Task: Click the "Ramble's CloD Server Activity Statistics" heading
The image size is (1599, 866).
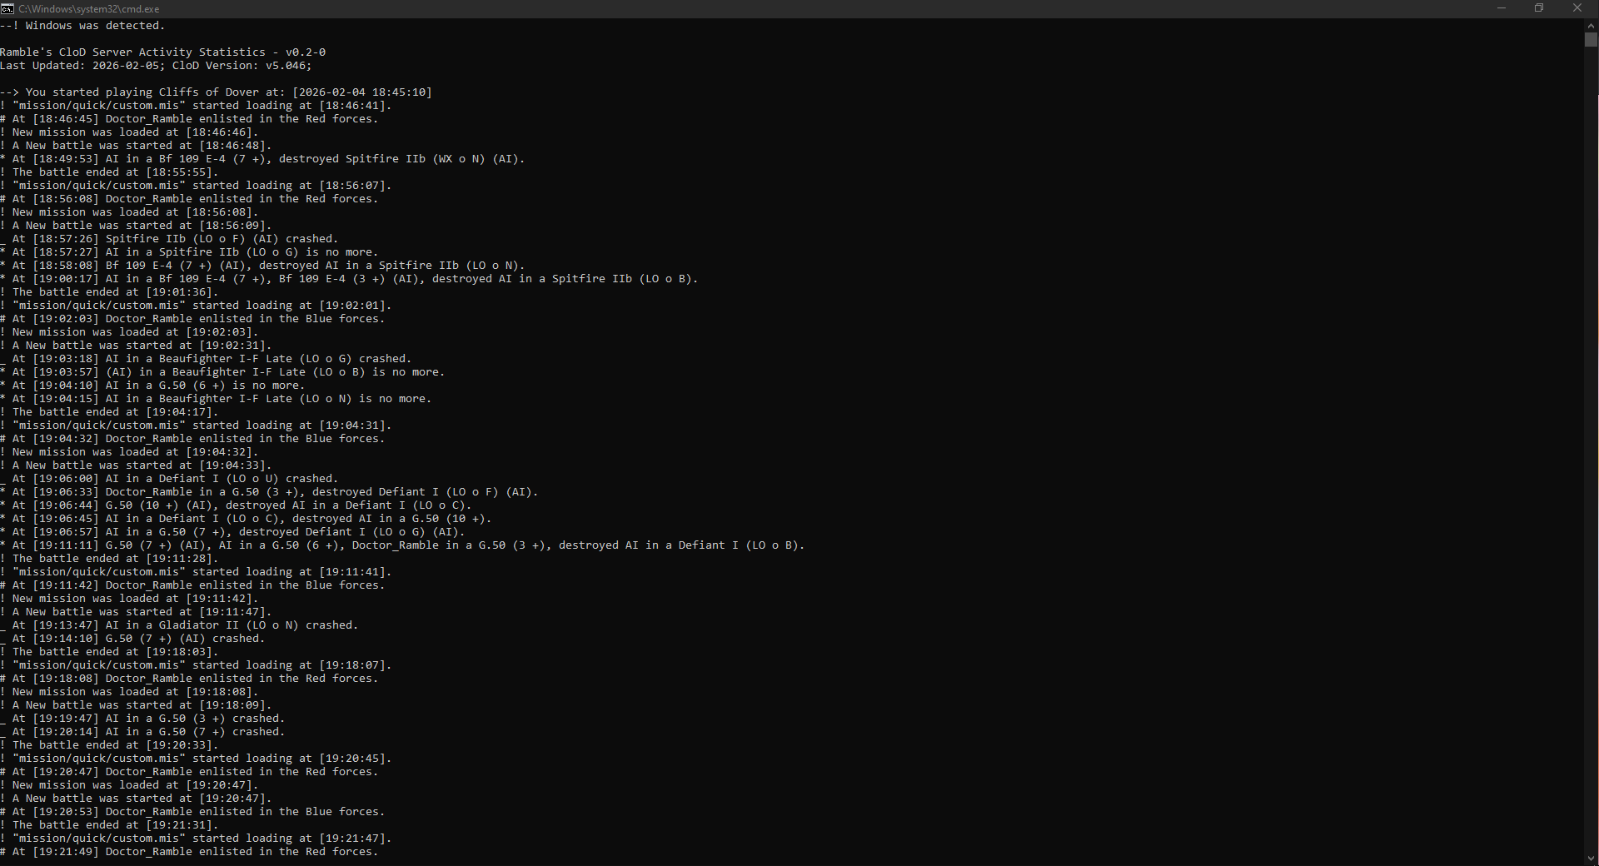Action: [x=163, y=52]
